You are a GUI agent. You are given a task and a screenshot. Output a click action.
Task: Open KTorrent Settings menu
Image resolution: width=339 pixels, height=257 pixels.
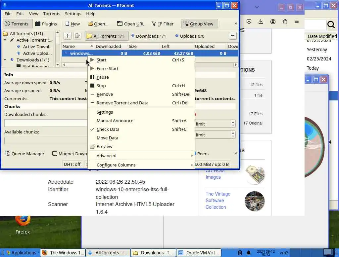click(x=73, y=14)
